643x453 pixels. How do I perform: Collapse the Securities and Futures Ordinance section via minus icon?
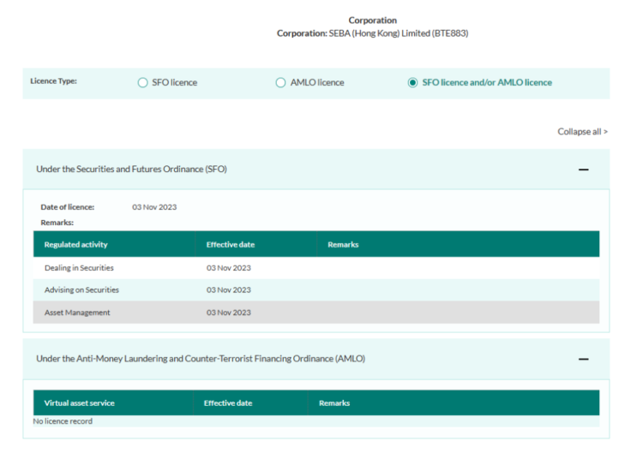coord(583,170)
